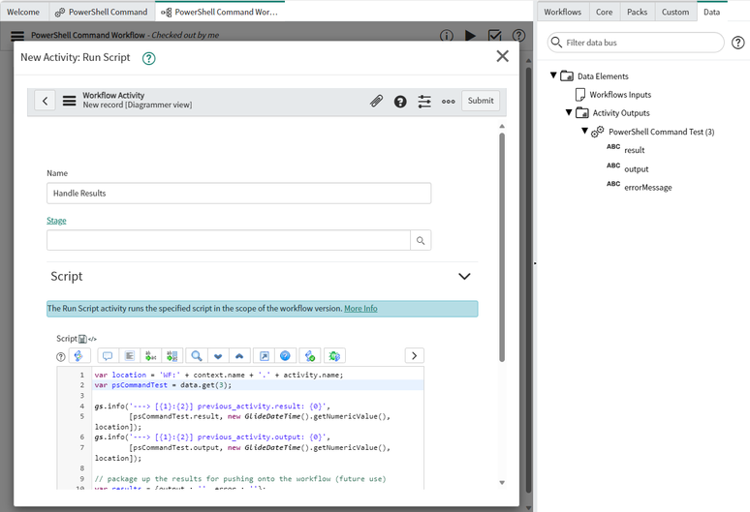Check script syntax icon
This screenshot has width=750, height=512.
pos(310,356)
